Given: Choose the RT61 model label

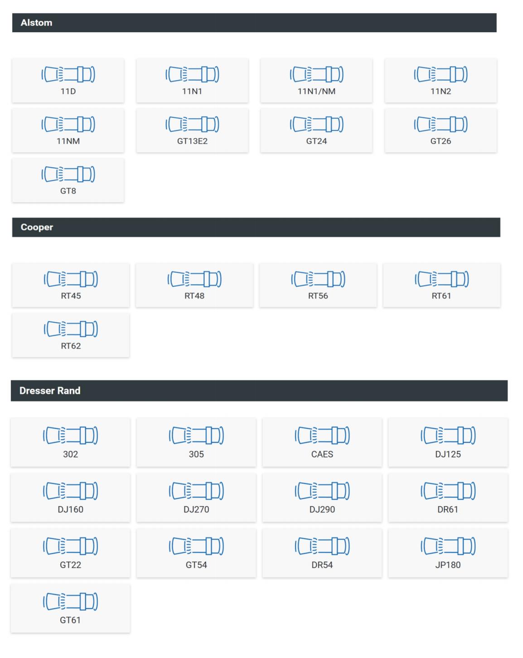Looking at the screenshot, I should tap(441, 296).
